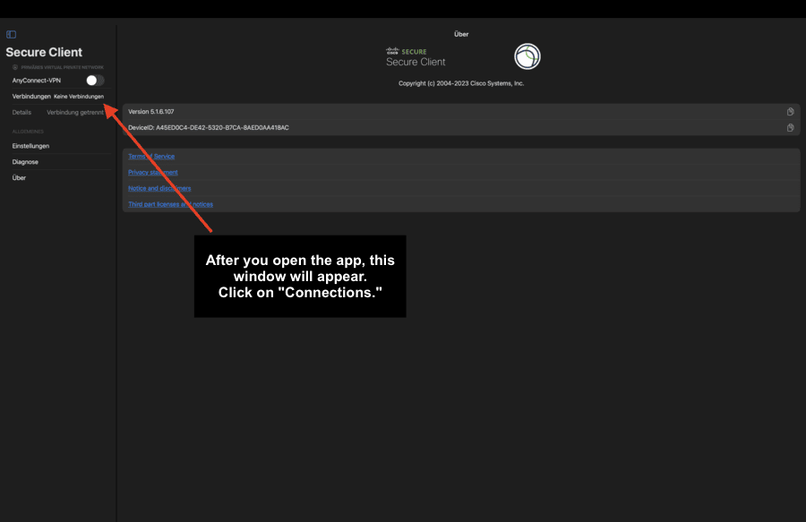
Task: Click the Copyright 2004-2023 Cisco Systems text
Action: (x=461, y=83)
